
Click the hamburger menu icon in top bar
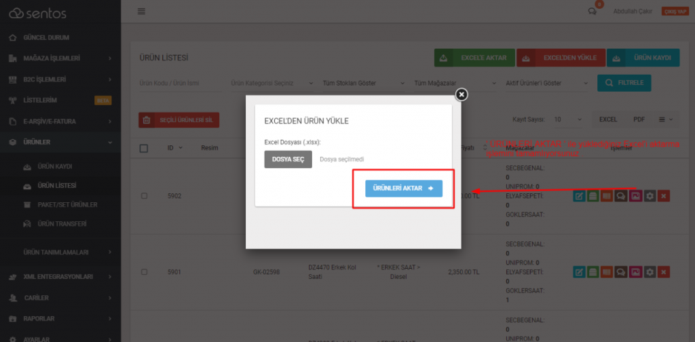141,11
